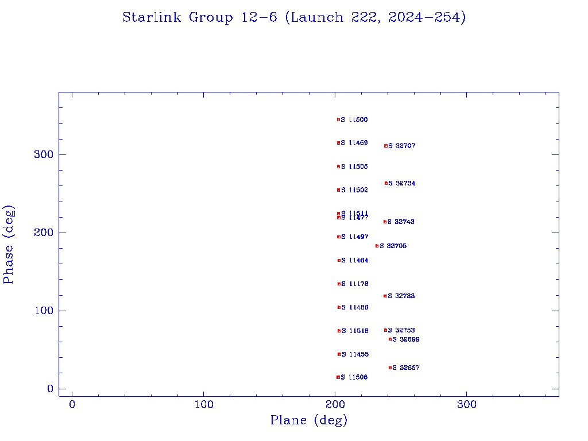
Task: Select the S 32733 satellite label
Action: tap(401, 296)
